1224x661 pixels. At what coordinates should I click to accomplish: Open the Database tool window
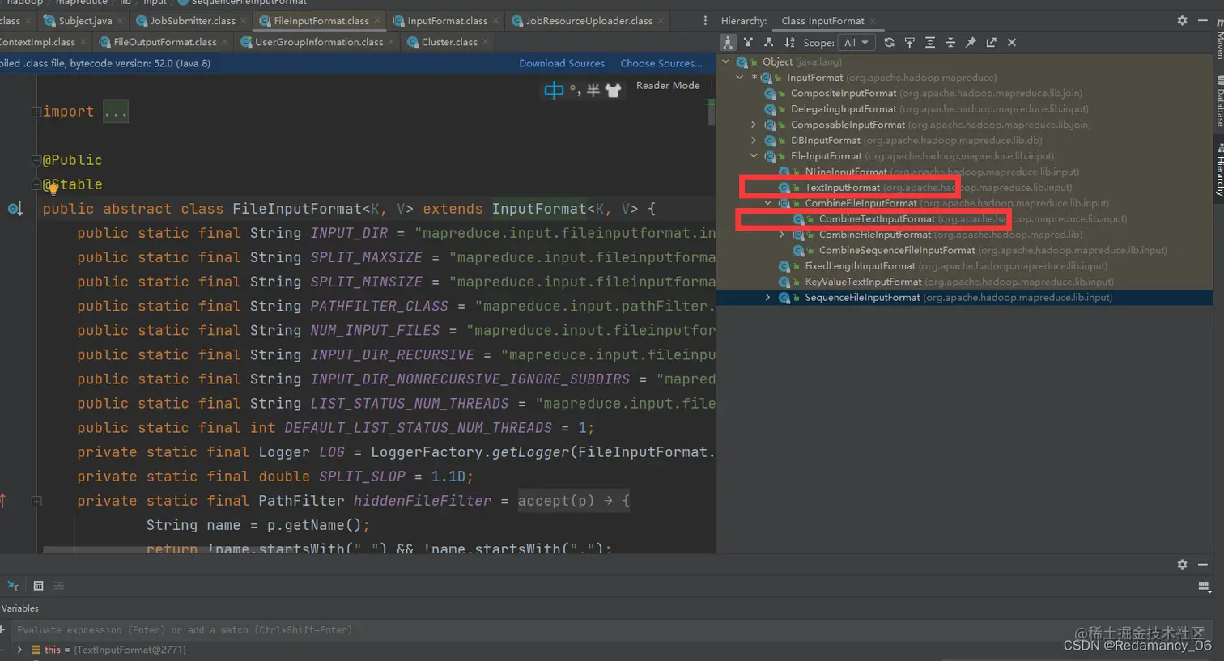coord(1219,101)
